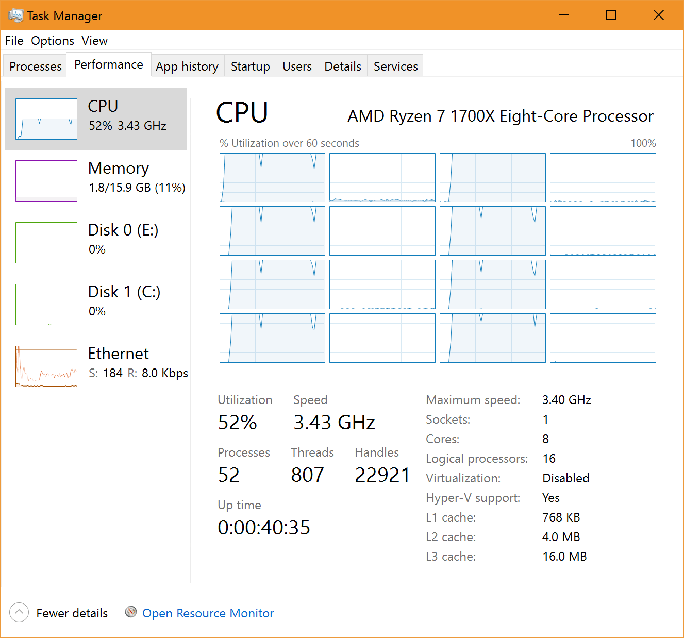
Task: Click the % Utilization over 60 seconds label
Action: point(290,143)
